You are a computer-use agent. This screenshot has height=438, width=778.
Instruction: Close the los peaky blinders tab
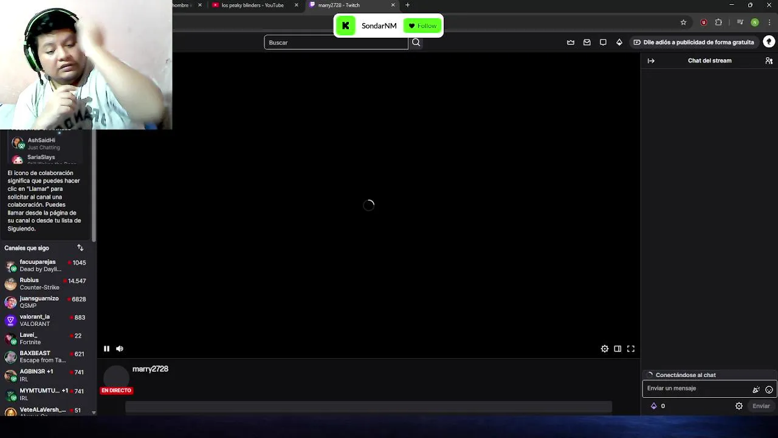click(x=297, y=5)
